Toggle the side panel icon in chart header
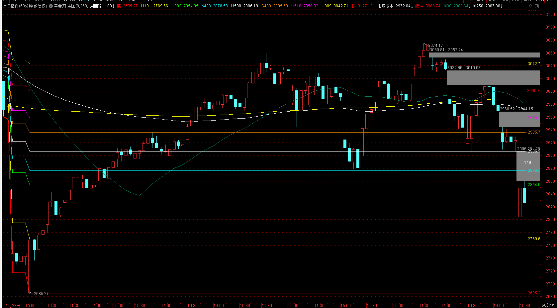This screenshot has height=308, width=557. point(537,6)
